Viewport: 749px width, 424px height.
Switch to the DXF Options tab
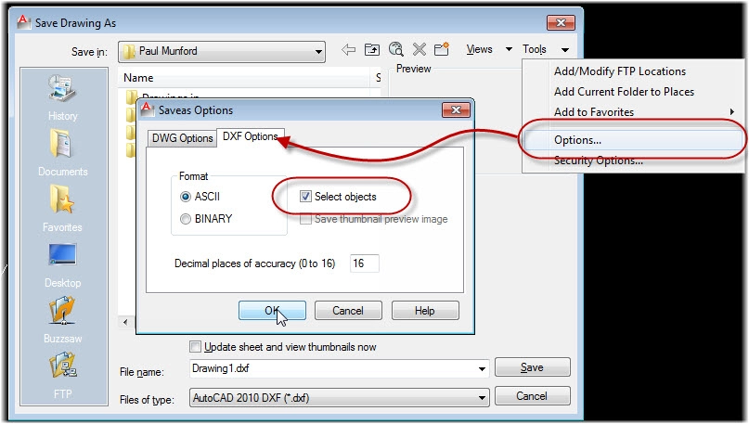click(x=251, y=136)
